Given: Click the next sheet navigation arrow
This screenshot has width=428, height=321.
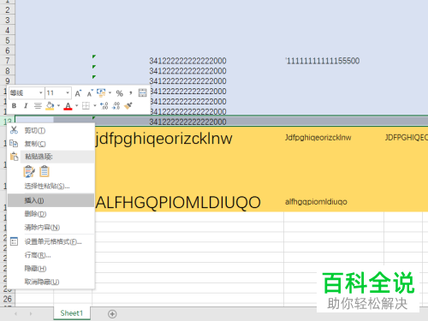Looking at the screenshot, I should [31, 314].
